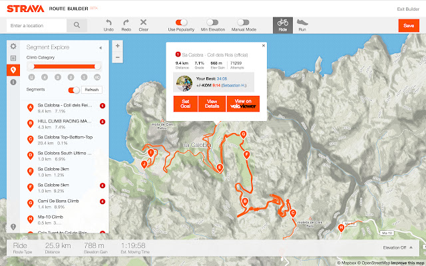
Task: Select the Segment Explore sidebar icon
Action: tap(13, 70)
